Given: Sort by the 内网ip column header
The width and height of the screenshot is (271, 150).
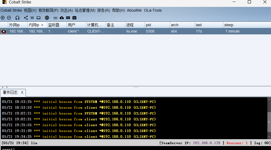Looking at the screenshot, I should pos(37,25).
